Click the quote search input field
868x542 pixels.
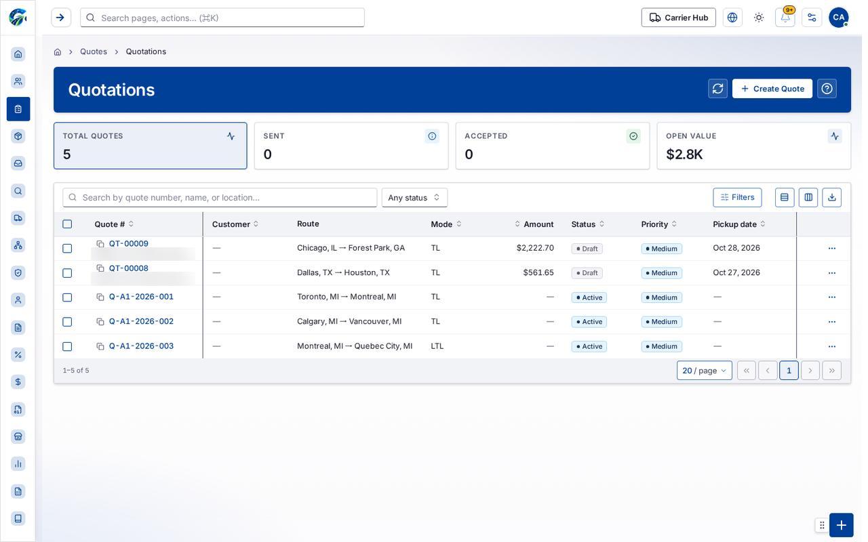(220, 197)
